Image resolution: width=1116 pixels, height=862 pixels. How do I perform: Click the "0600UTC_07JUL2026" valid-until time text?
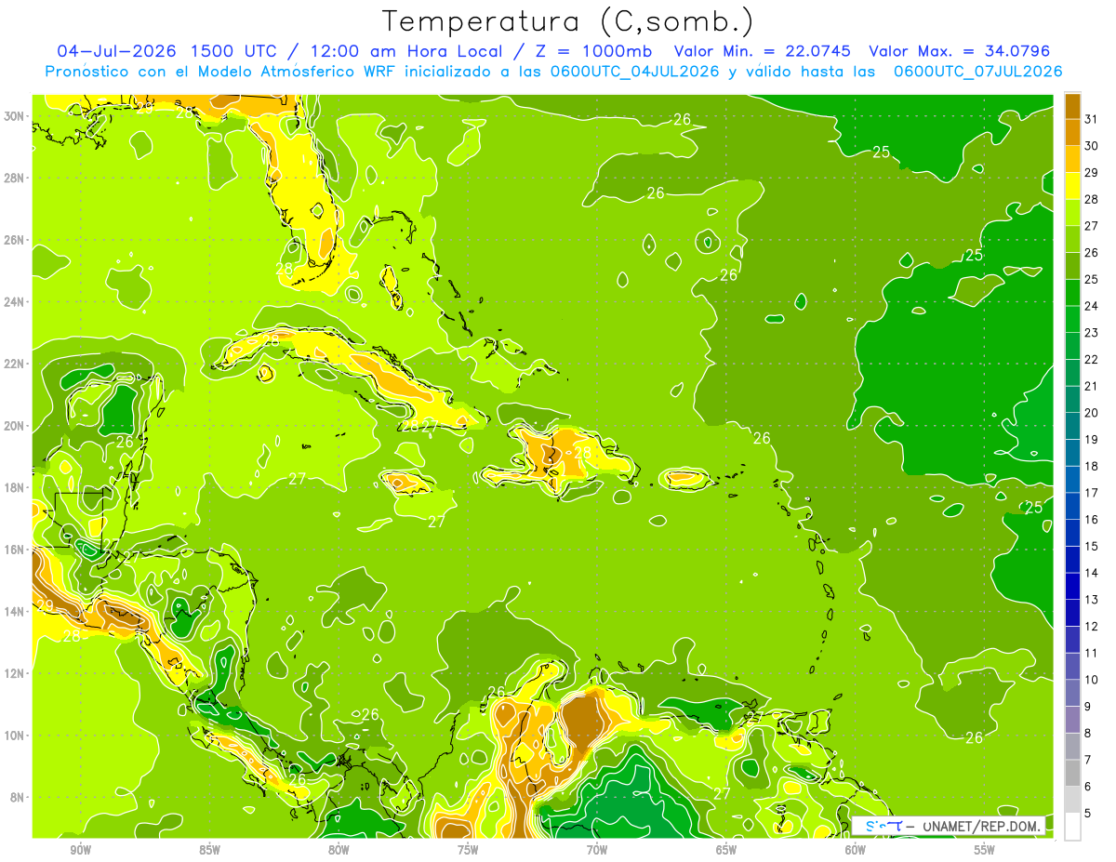point(977,72)
